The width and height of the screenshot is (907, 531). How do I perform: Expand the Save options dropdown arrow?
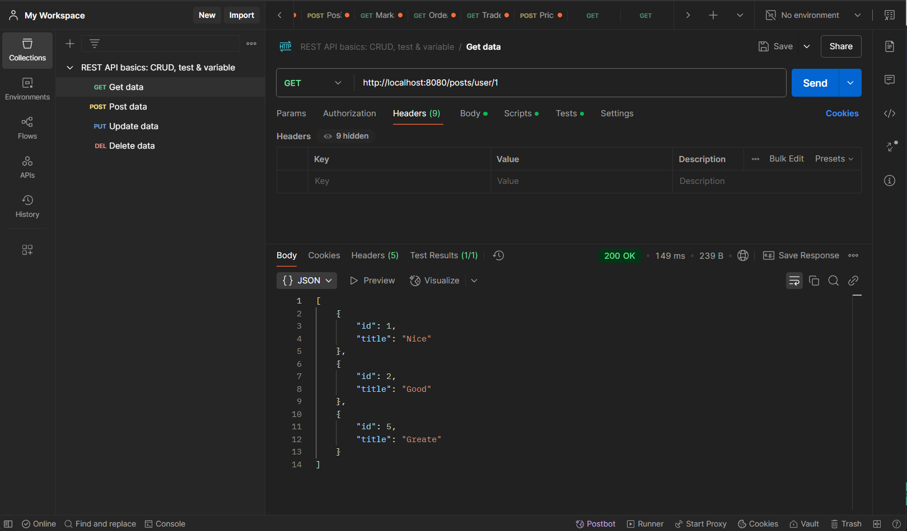tap(807, 46)
